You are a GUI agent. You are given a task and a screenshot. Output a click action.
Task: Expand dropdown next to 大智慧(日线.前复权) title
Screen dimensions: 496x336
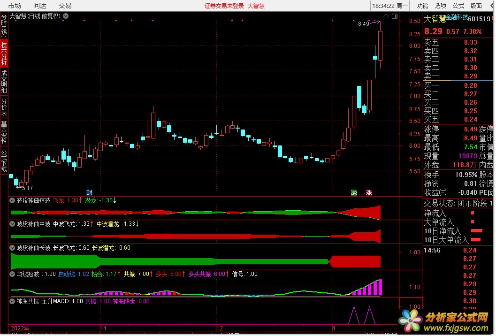tap(66, 16)
